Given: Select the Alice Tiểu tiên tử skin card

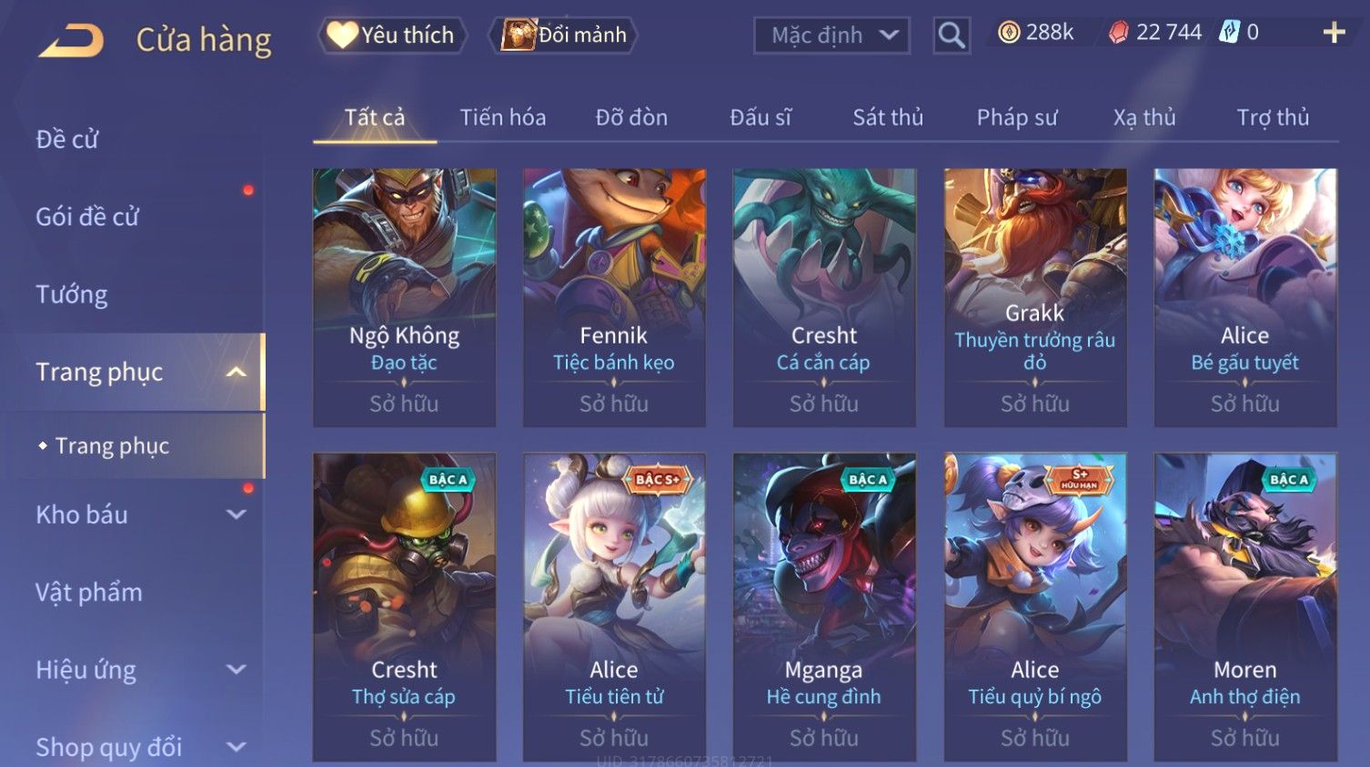Looking at the screenshot, I should (x=614, y=607).
